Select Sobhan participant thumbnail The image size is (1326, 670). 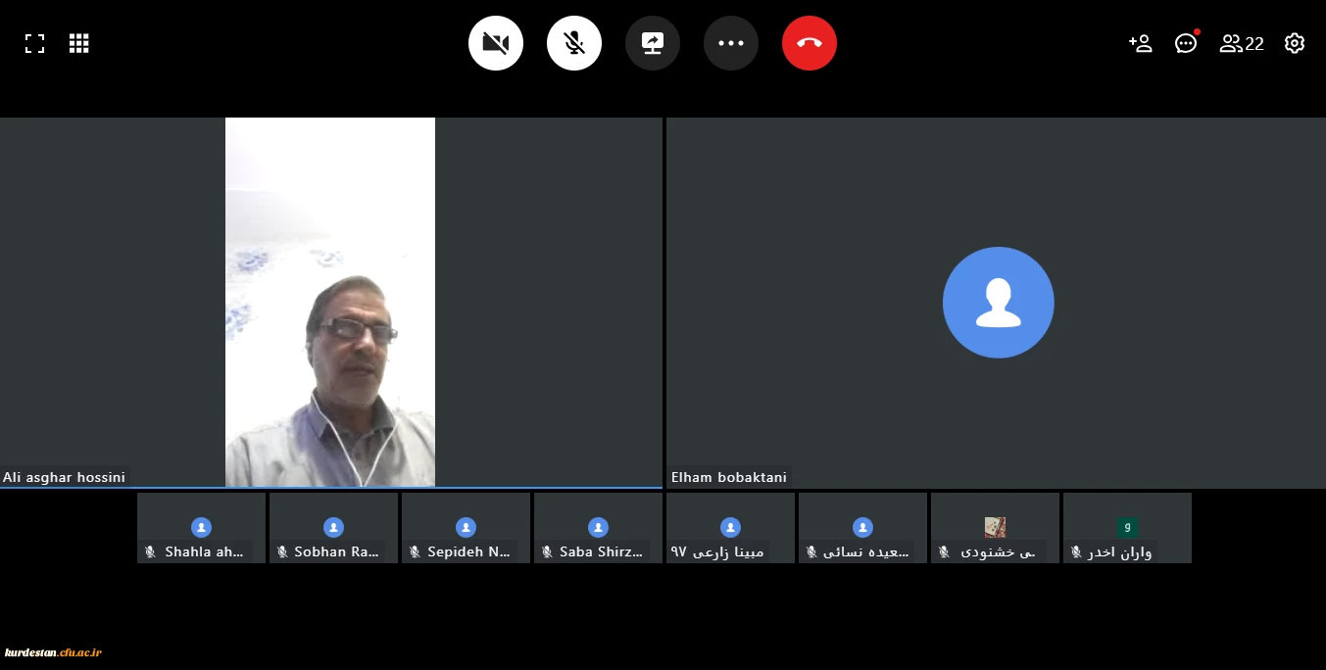(333, 528)
